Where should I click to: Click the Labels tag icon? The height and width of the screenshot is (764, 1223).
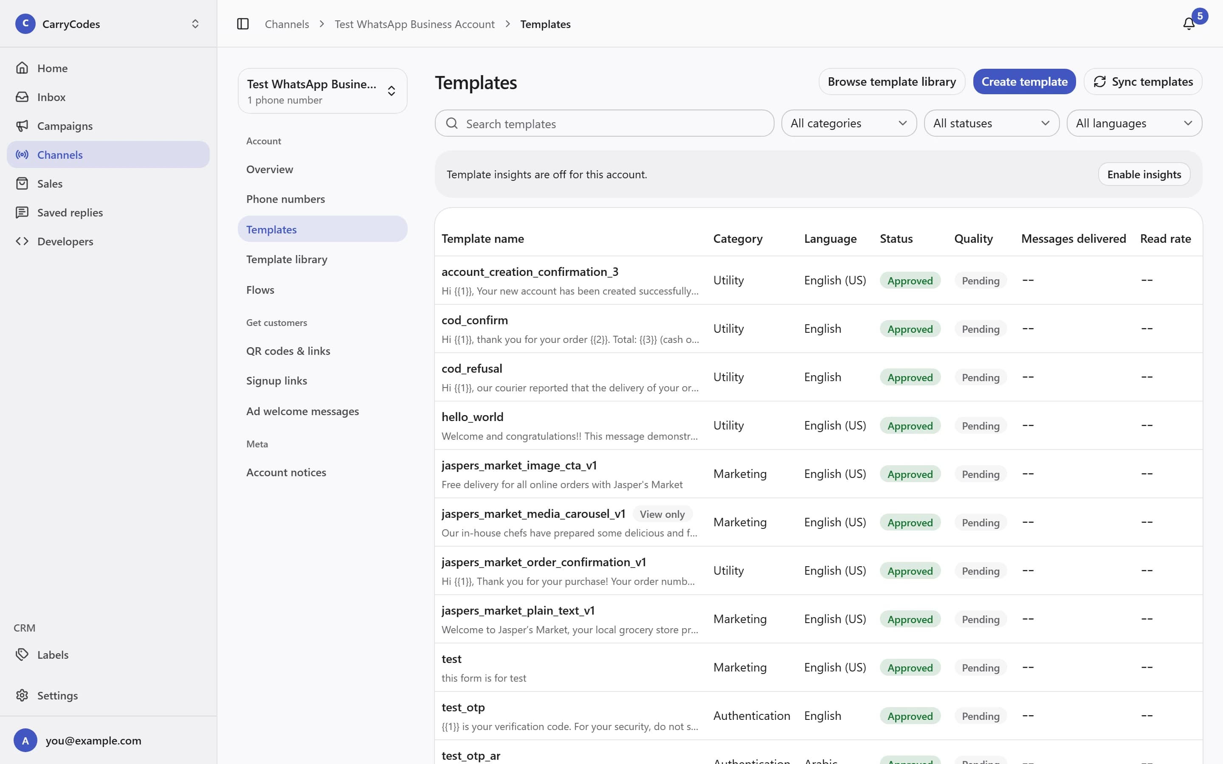coord(22,654)
